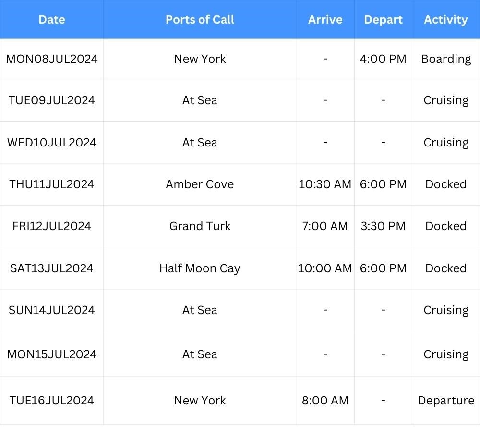Select the WED10JUL2024 date cell
480x427 pixels.
pyautogui.click(x=52, y=143)
